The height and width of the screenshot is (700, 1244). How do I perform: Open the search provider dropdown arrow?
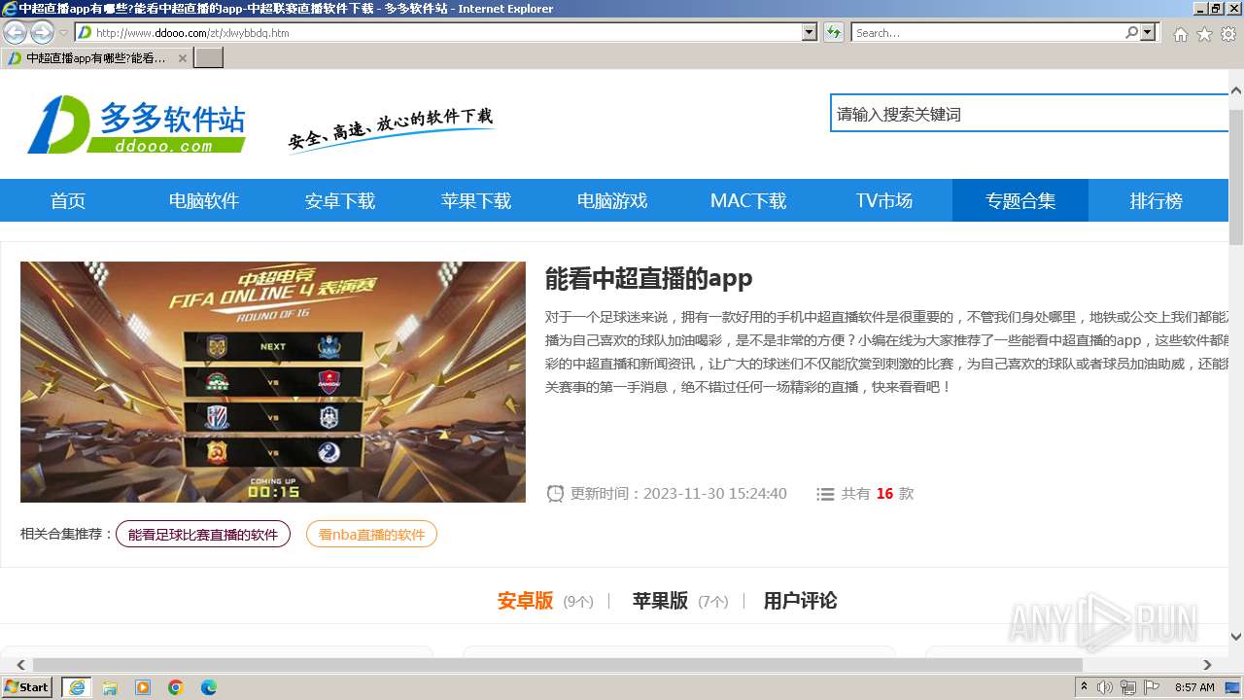pos(1149,32)
